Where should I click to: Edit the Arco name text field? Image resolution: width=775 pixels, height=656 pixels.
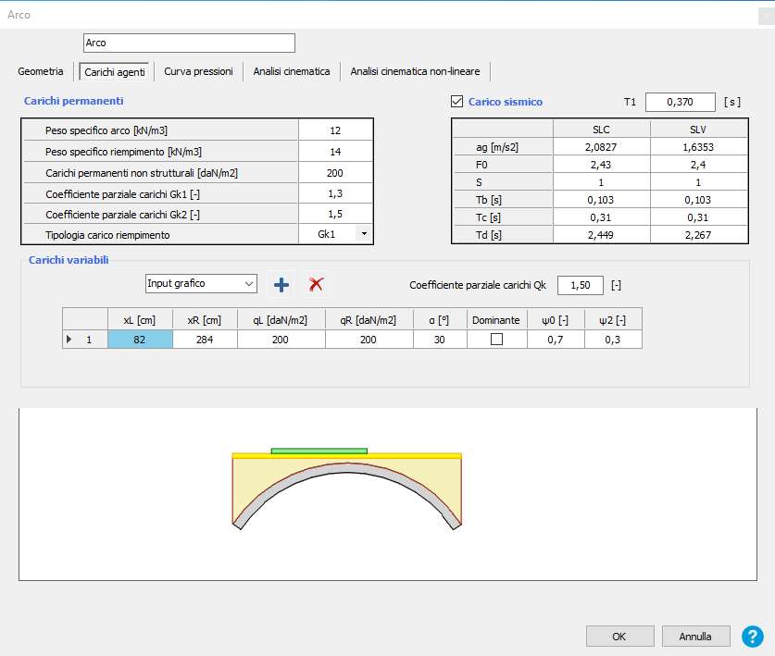(188, 43)
